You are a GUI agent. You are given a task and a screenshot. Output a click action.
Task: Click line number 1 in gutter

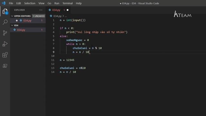53,20
